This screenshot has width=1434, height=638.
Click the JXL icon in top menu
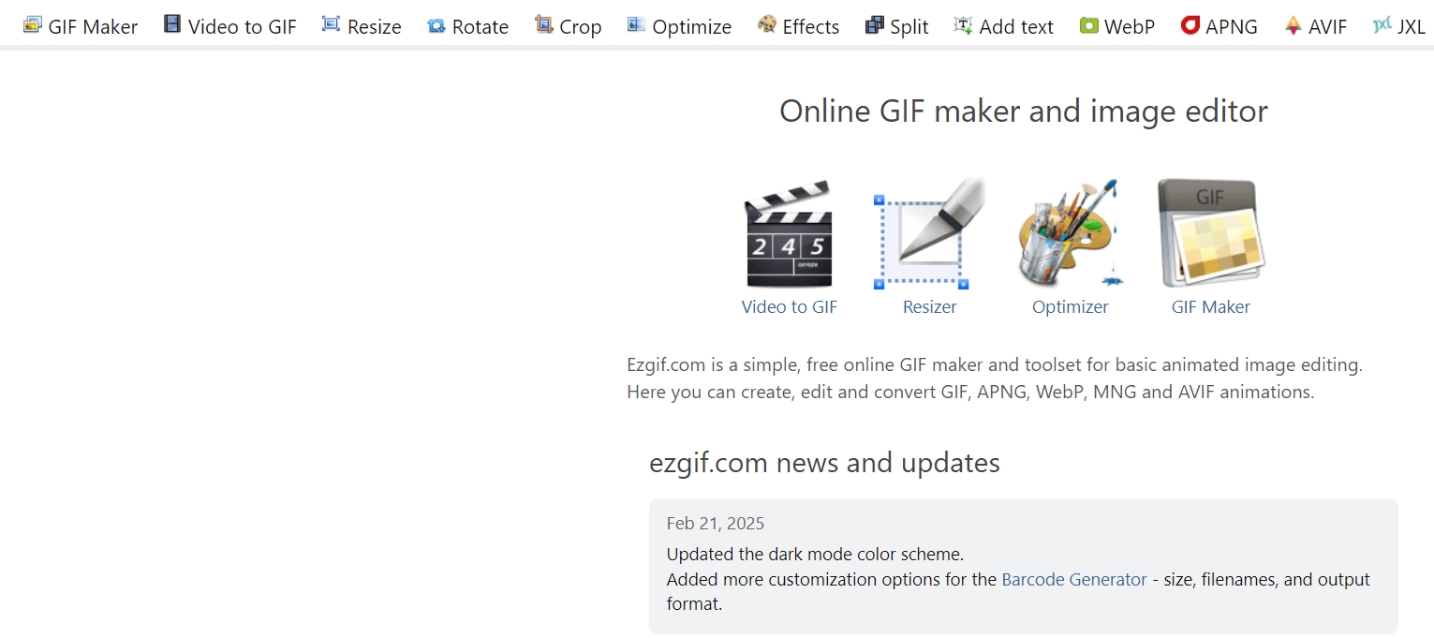[1382, 25]
